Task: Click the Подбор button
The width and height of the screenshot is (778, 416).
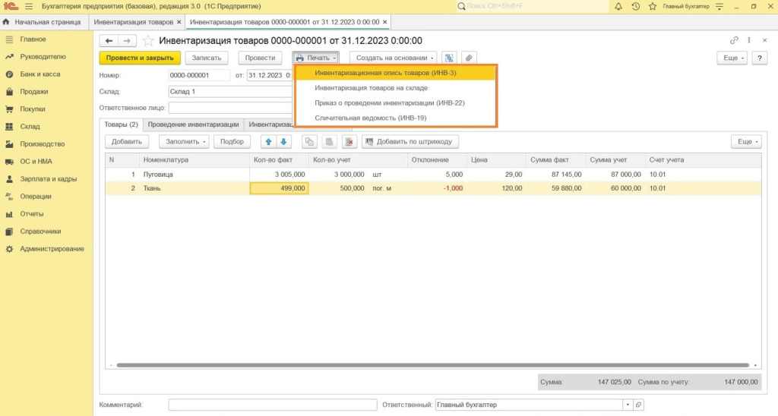Action: click(232, 142)
